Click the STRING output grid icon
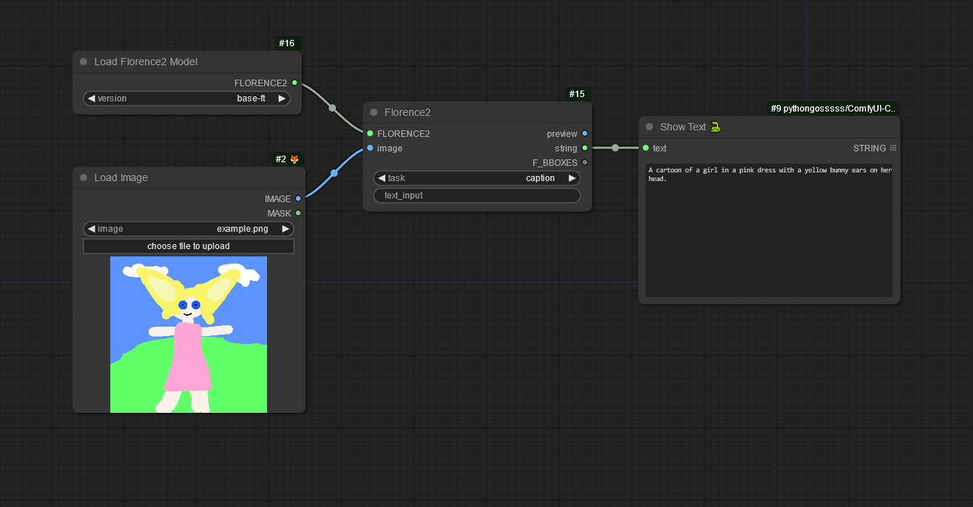Viewport: 973px width, 507px height. point(893,148)
